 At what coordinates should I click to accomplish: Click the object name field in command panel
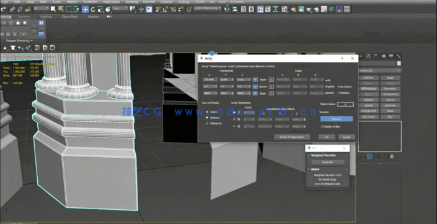click(377, 64)
